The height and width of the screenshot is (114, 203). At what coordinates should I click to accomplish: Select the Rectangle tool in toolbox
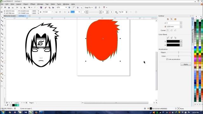tap(2, 41)
